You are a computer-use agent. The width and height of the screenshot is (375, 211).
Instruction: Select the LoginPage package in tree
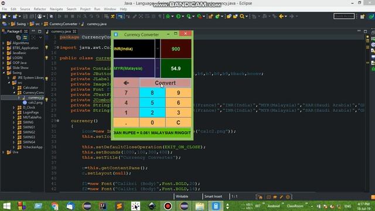point(31,113)
